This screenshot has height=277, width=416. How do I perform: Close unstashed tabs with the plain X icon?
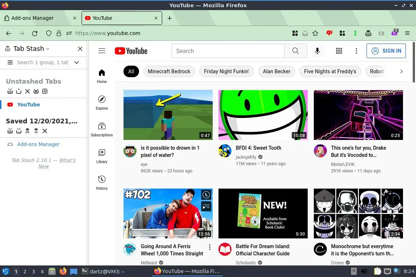(x=27, y=91)
